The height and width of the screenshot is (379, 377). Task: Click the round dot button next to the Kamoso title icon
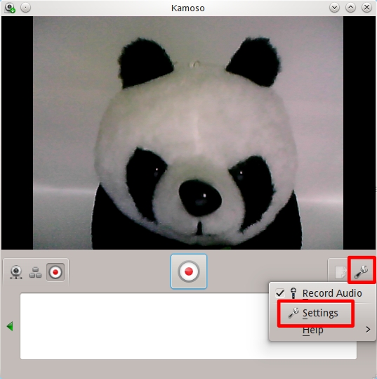(x=25, y=8)
